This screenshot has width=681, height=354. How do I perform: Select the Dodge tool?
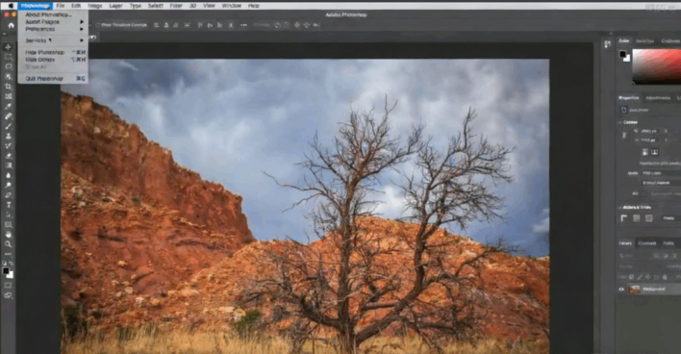click(8, 186)
